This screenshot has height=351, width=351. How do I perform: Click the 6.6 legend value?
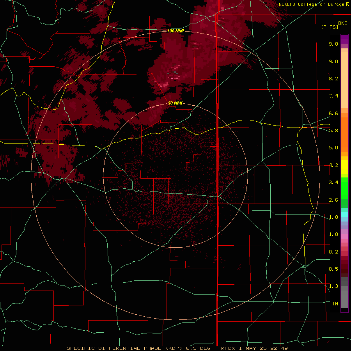click(x=333, y=113)
